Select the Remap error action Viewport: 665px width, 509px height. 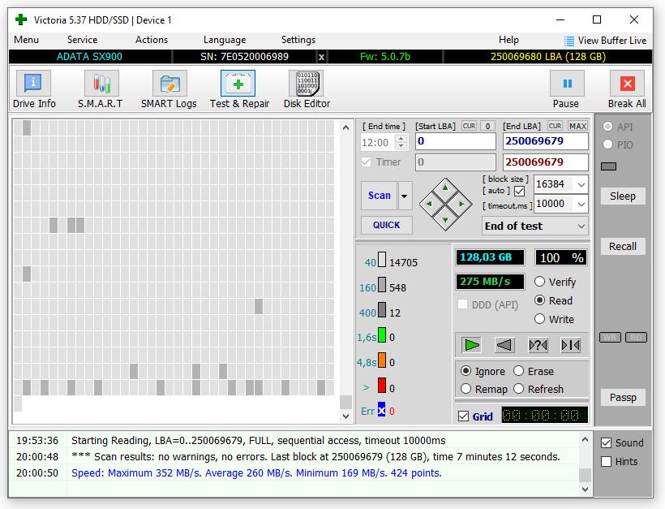(466, 389)
